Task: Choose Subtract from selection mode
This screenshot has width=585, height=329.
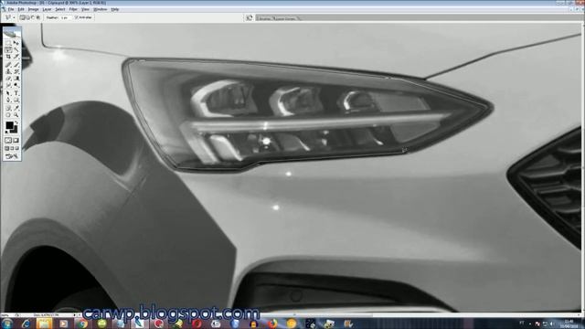Action: pos(33,17)
